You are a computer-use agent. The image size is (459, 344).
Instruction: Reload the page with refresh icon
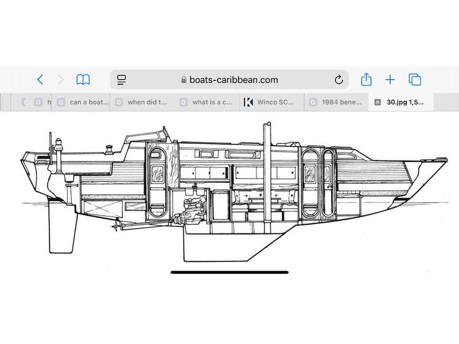tap(339, 80)
